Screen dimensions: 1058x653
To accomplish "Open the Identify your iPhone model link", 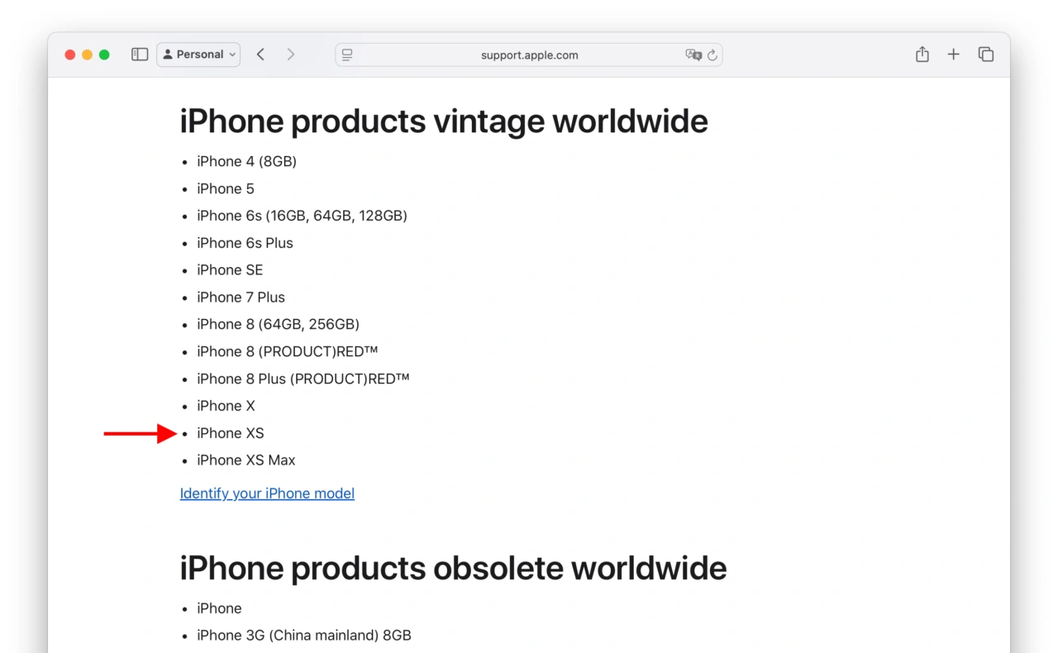I will [267, 493].
